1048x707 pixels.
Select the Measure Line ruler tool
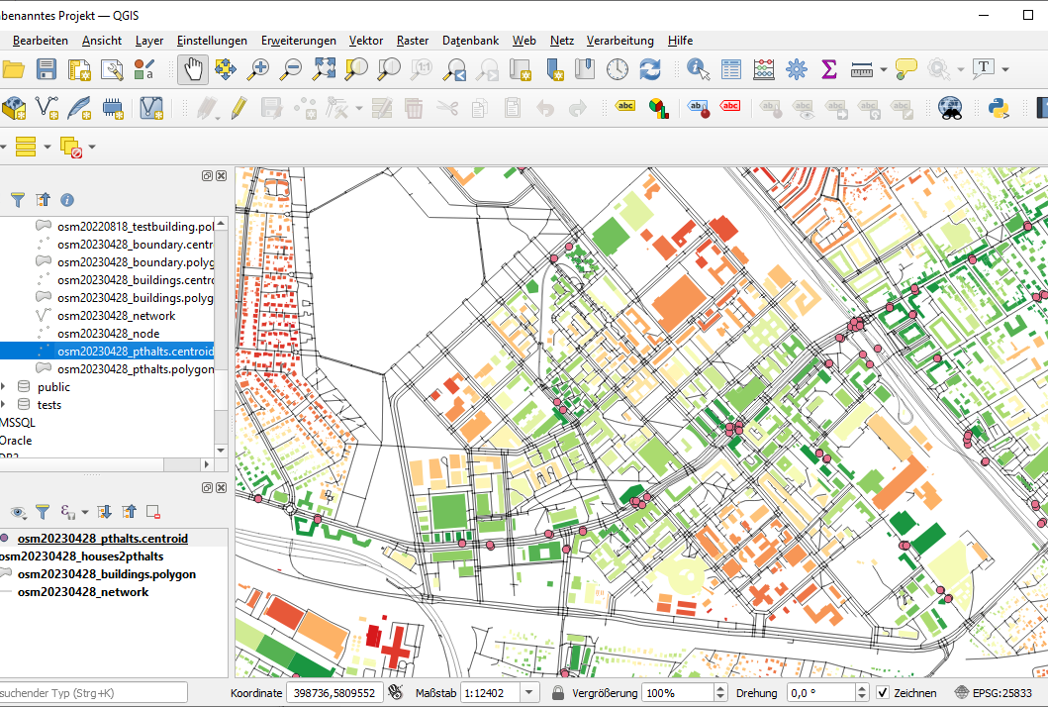[x=862, y=69]
